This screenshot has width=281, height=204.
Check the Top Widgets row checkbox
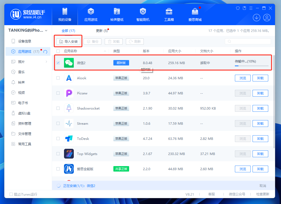tap(58, 154)
